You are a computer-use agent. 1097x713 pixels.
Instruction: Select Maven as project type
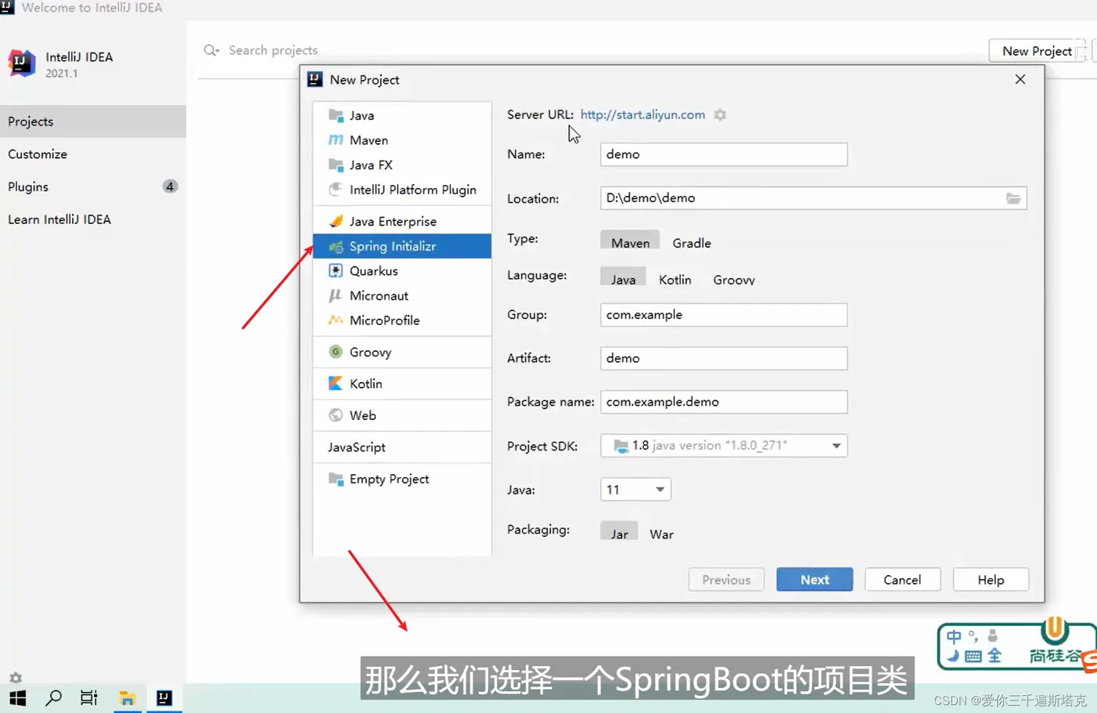[x=630, y=242]
